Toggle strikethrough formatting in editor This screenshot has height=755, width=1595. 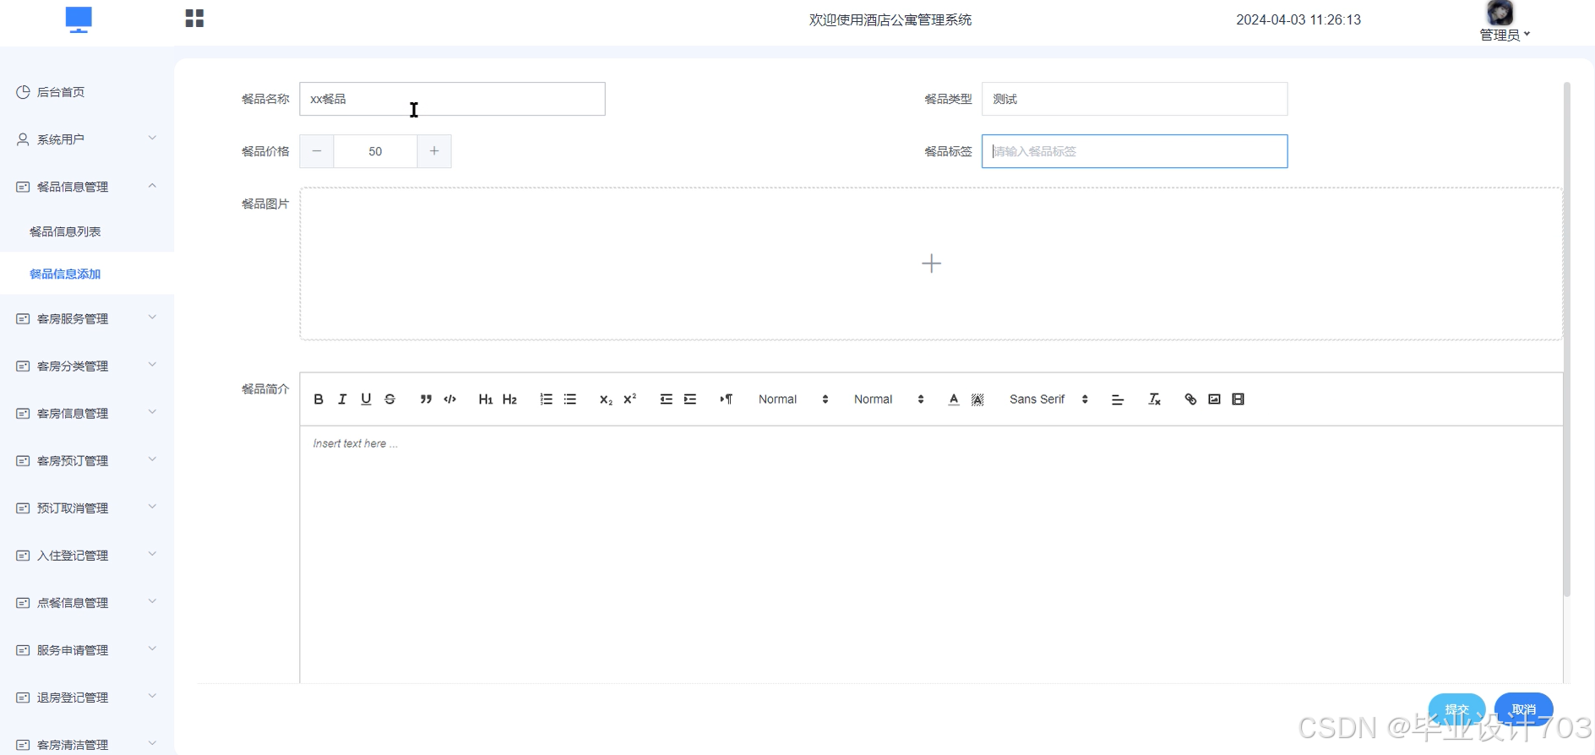click(x=389, y=399)
